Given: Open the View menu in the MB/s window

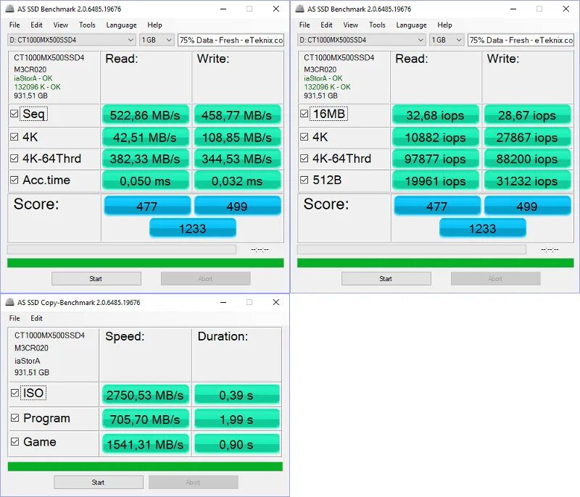Looking at the screenshot, I should click(x=61, y=25).
